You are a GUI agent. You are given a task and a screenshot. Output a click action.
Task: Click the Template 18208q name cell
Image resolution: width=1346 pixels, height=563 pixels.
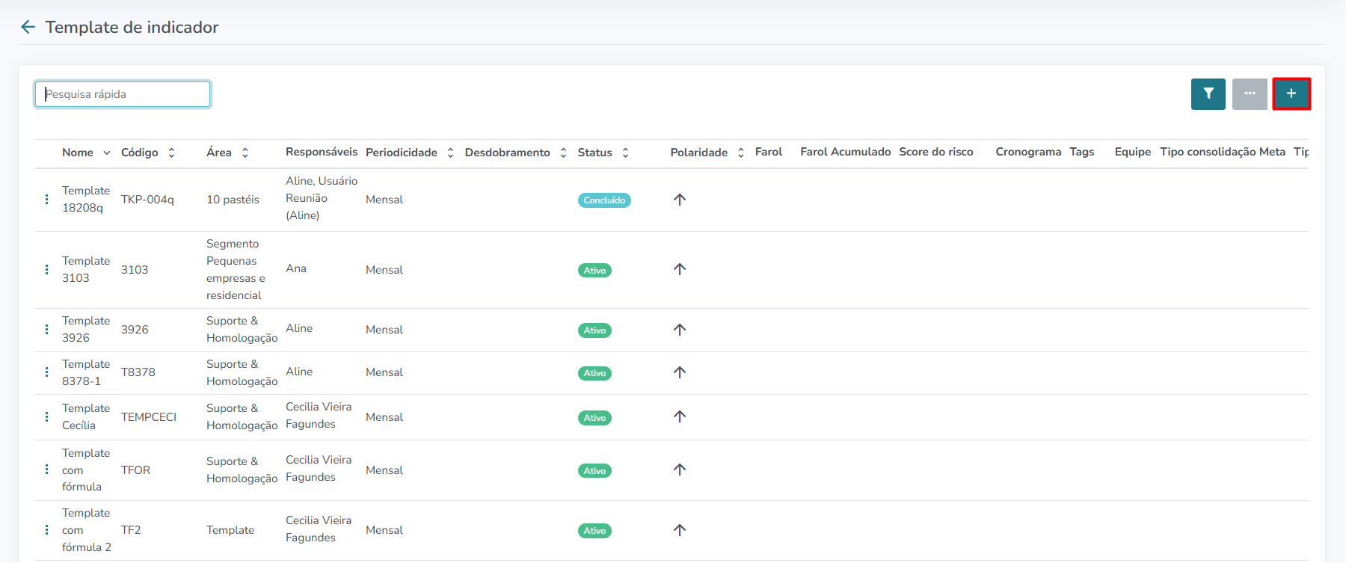(86, 200)
